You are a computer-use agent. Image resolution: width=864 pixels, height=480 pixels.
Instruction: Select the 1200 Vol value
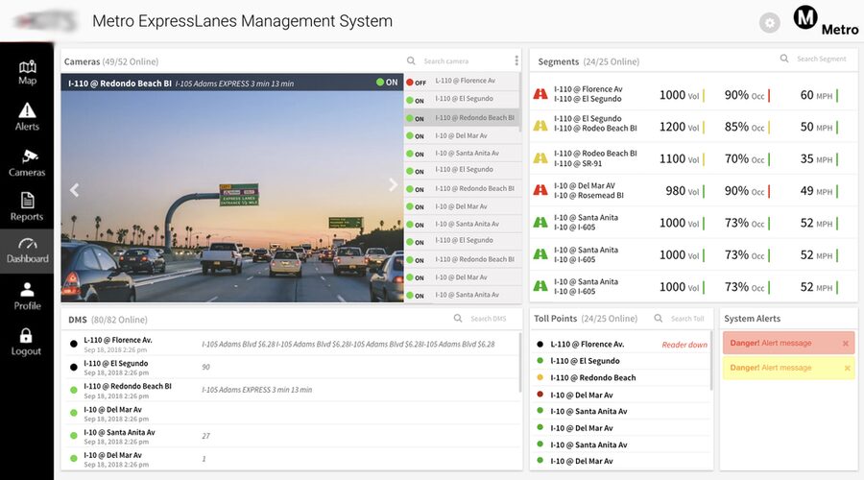tap(680, 127)
